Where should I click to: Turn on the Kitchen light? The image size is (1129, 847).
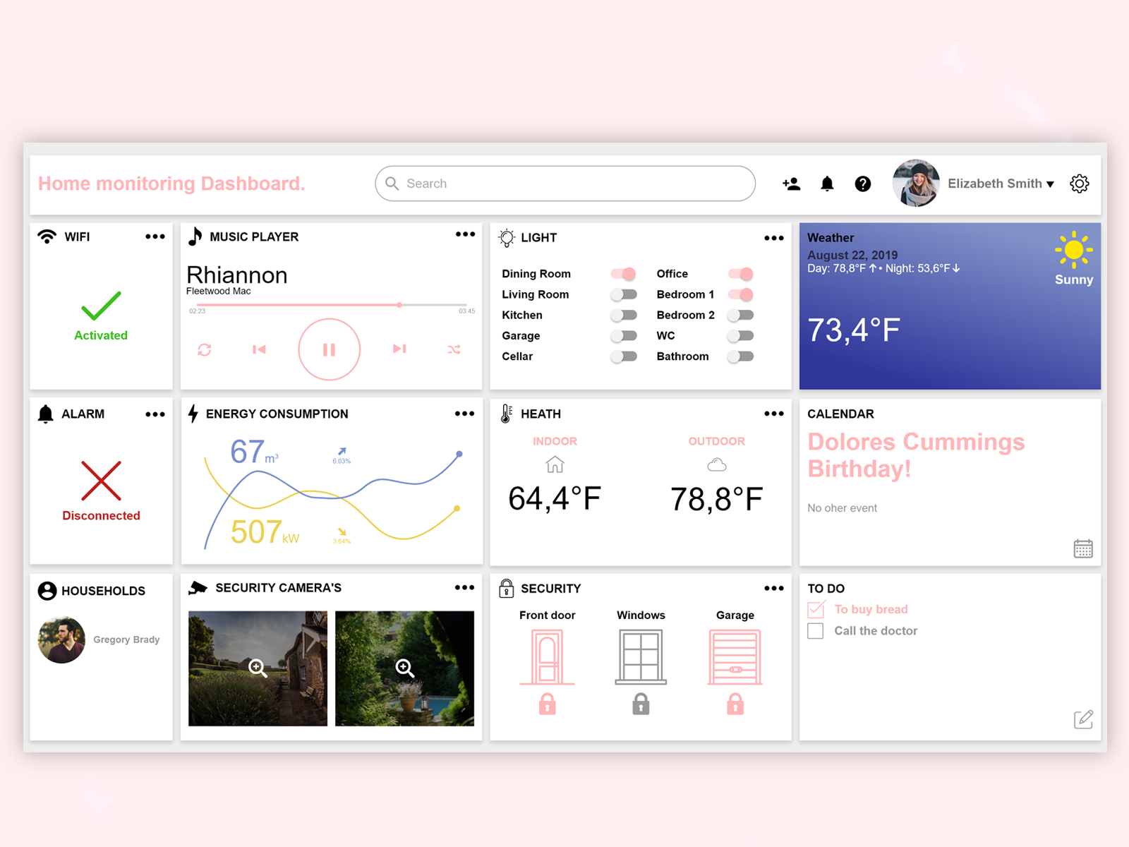624,315
